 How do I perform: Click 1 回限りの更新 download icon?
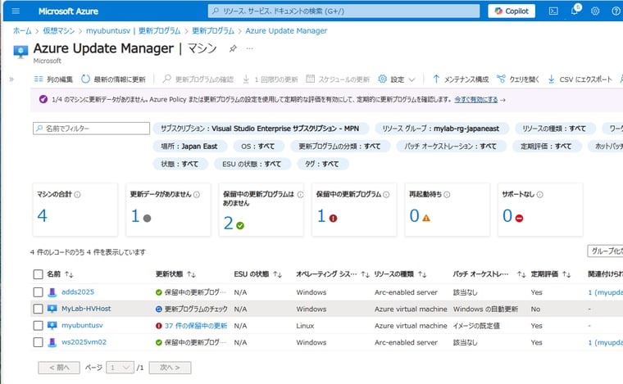click(246, 79)
